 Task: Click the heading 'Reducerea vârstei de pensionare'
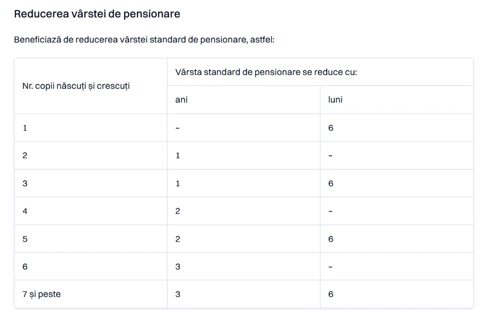(x=97, y=14)
